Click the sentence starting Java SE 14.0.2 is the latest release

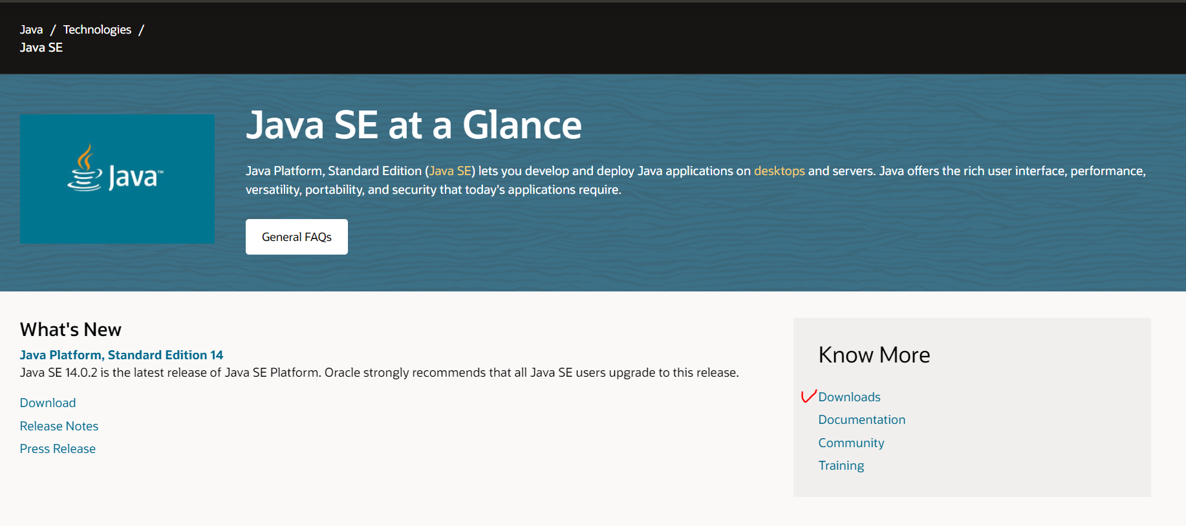point(379,372)
